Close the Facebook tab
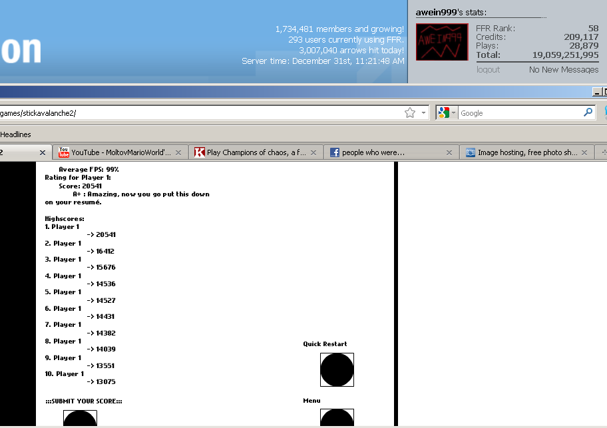Viewport: 607px width, 428px height. click(x=449, y=152)
